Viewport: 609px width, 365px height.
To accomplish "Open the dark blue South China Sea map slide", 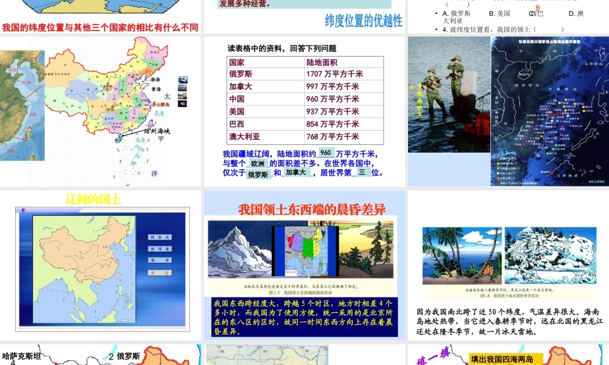I will click(x=550, y=111).
